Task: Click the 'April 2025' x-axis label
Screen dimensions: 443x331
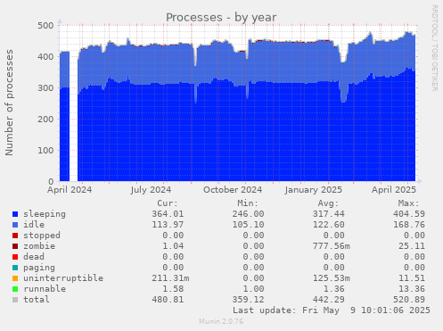Action: [x=394, y=190]
